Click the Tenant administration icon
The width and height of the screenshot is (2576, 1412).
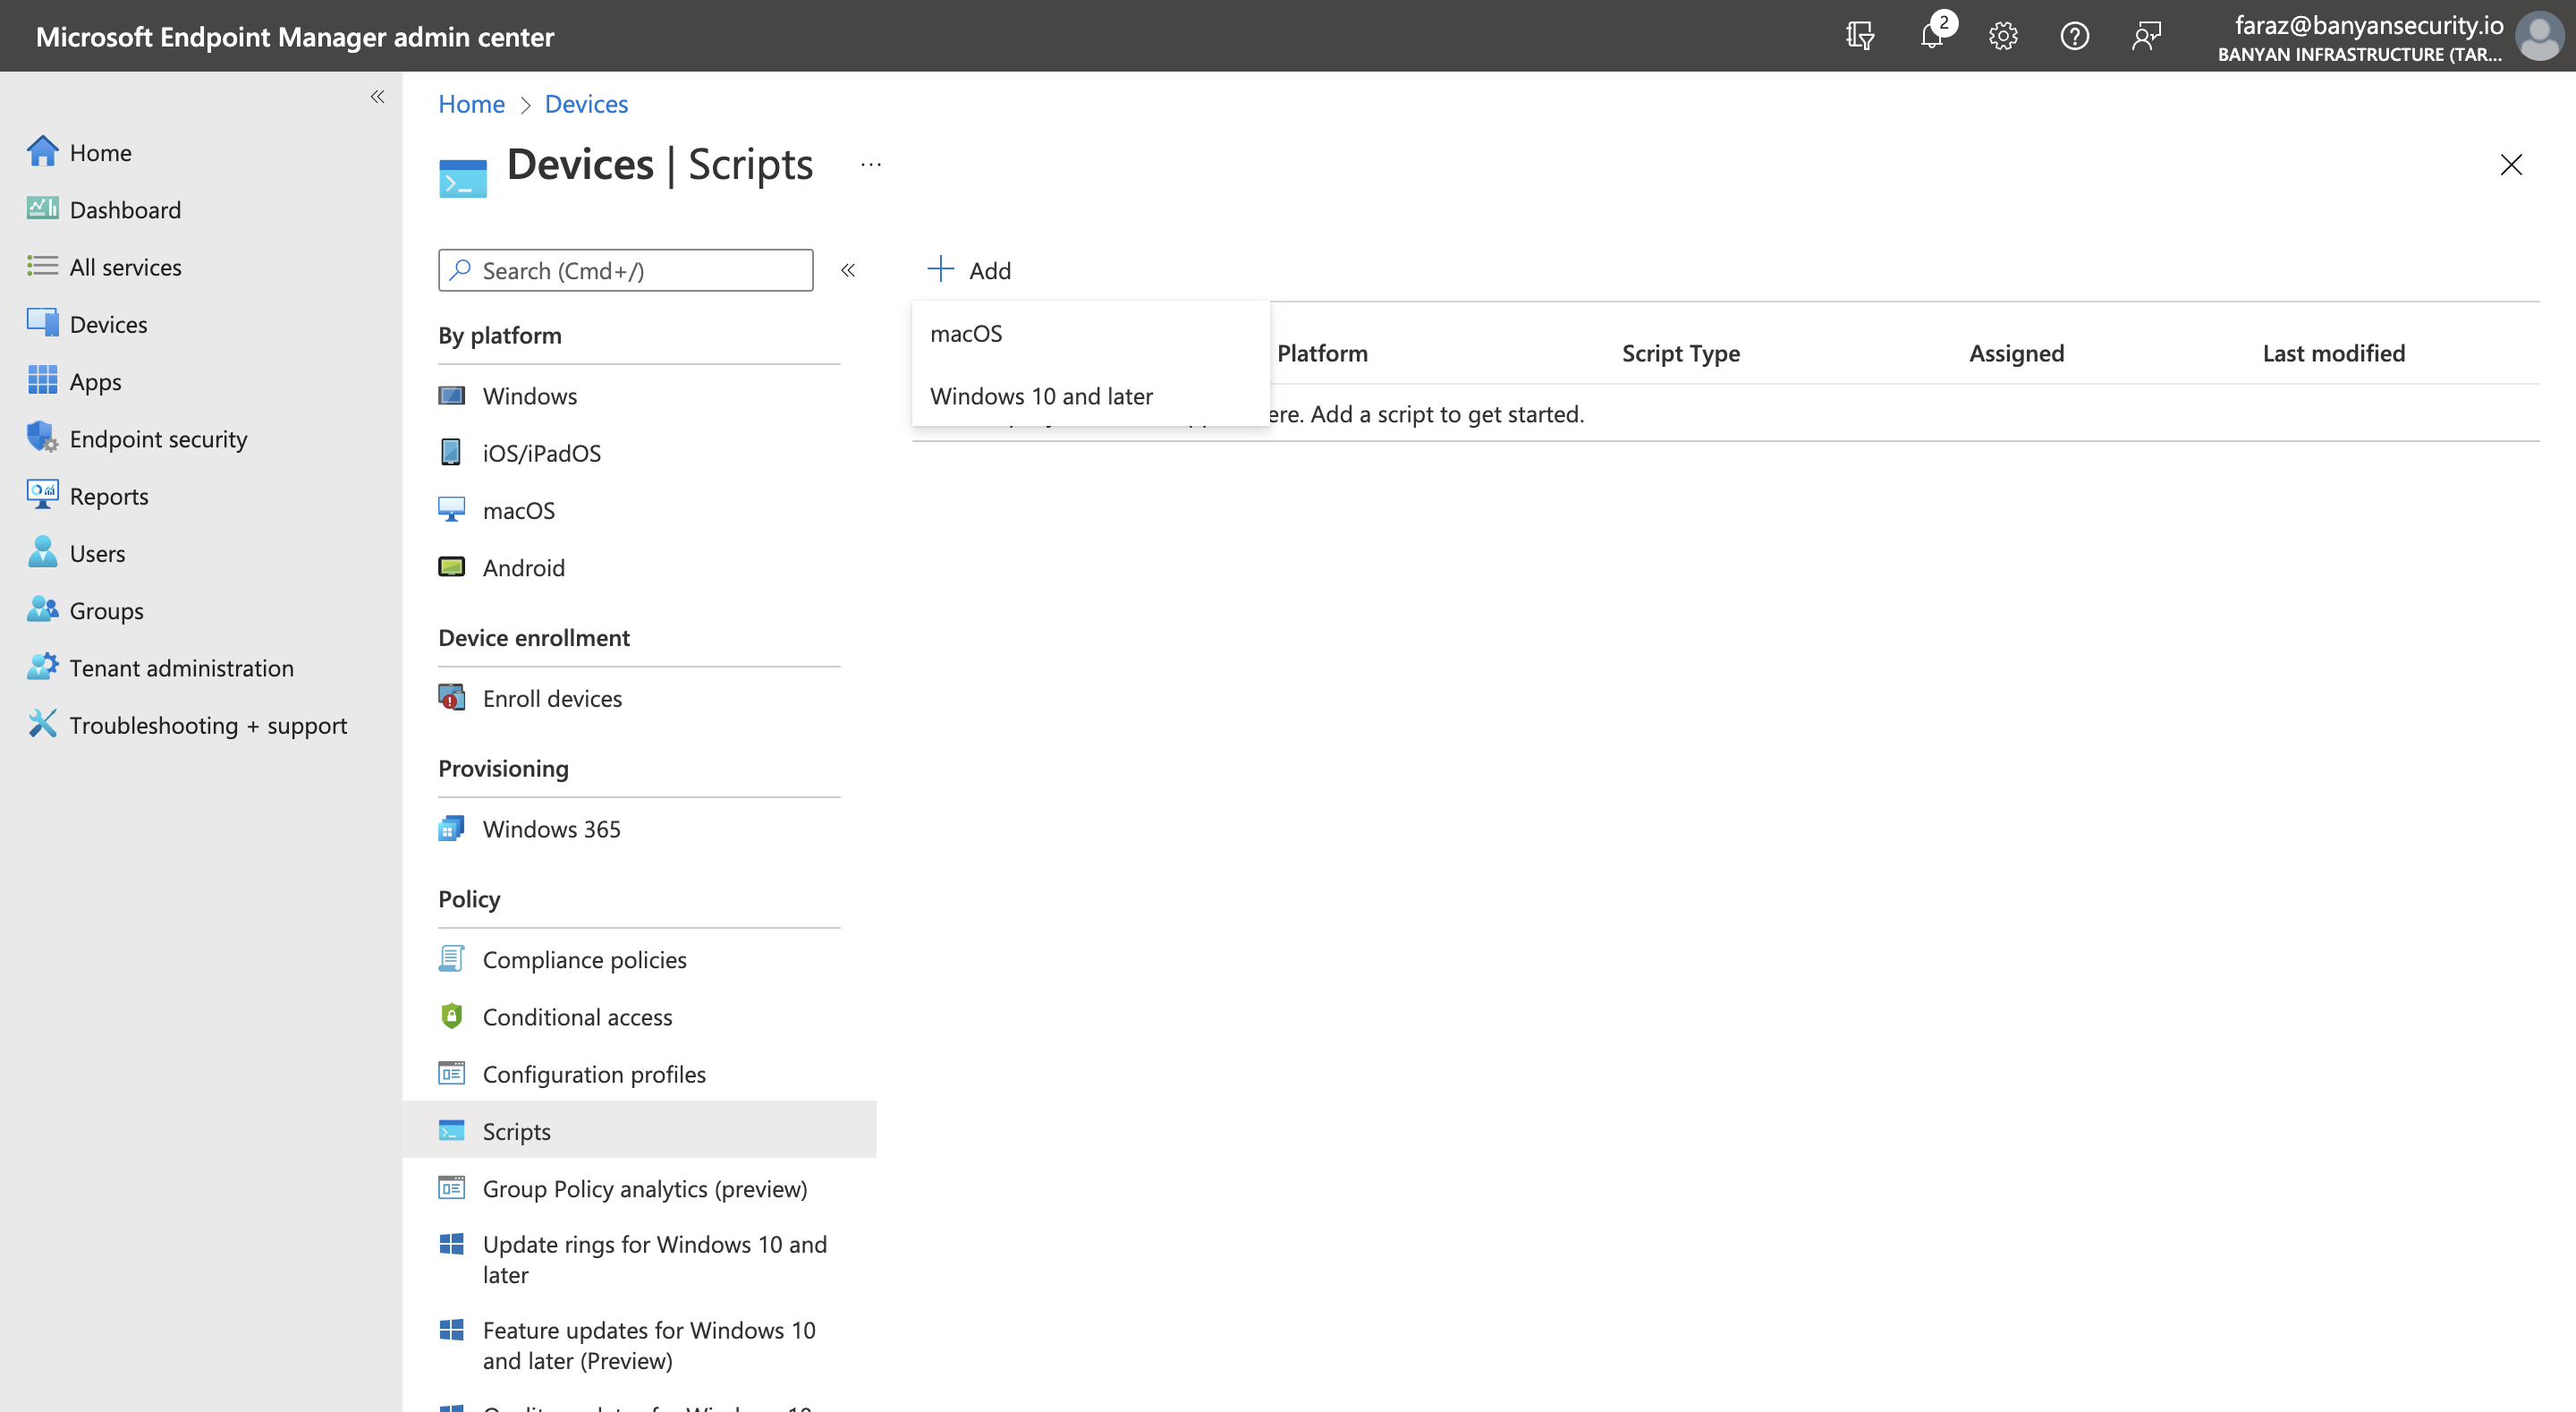(x=42, y=668)
